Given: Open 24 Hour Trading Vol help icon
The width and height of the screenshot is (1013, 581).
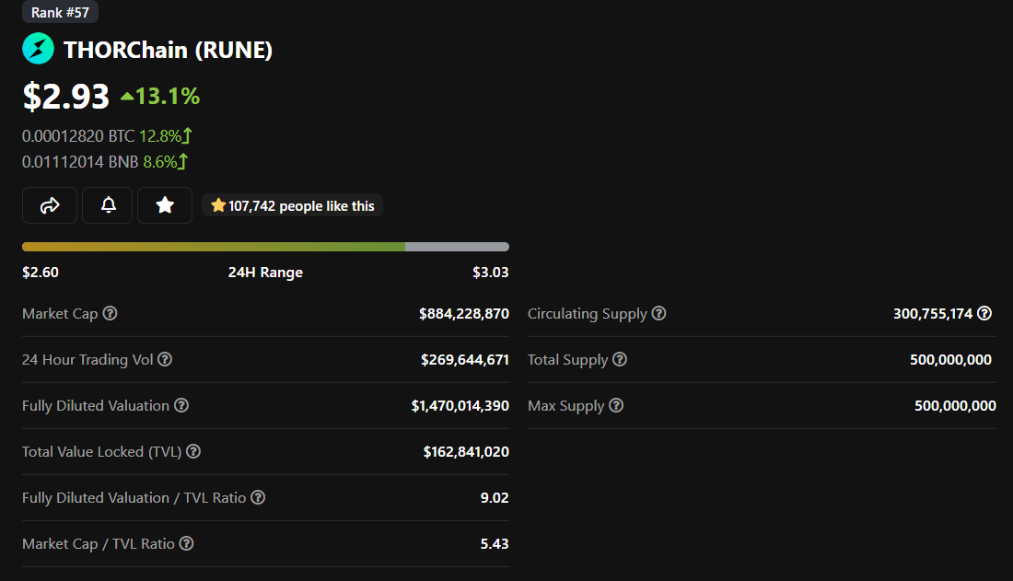Looking at the screenshot, I should pos(165,359).
